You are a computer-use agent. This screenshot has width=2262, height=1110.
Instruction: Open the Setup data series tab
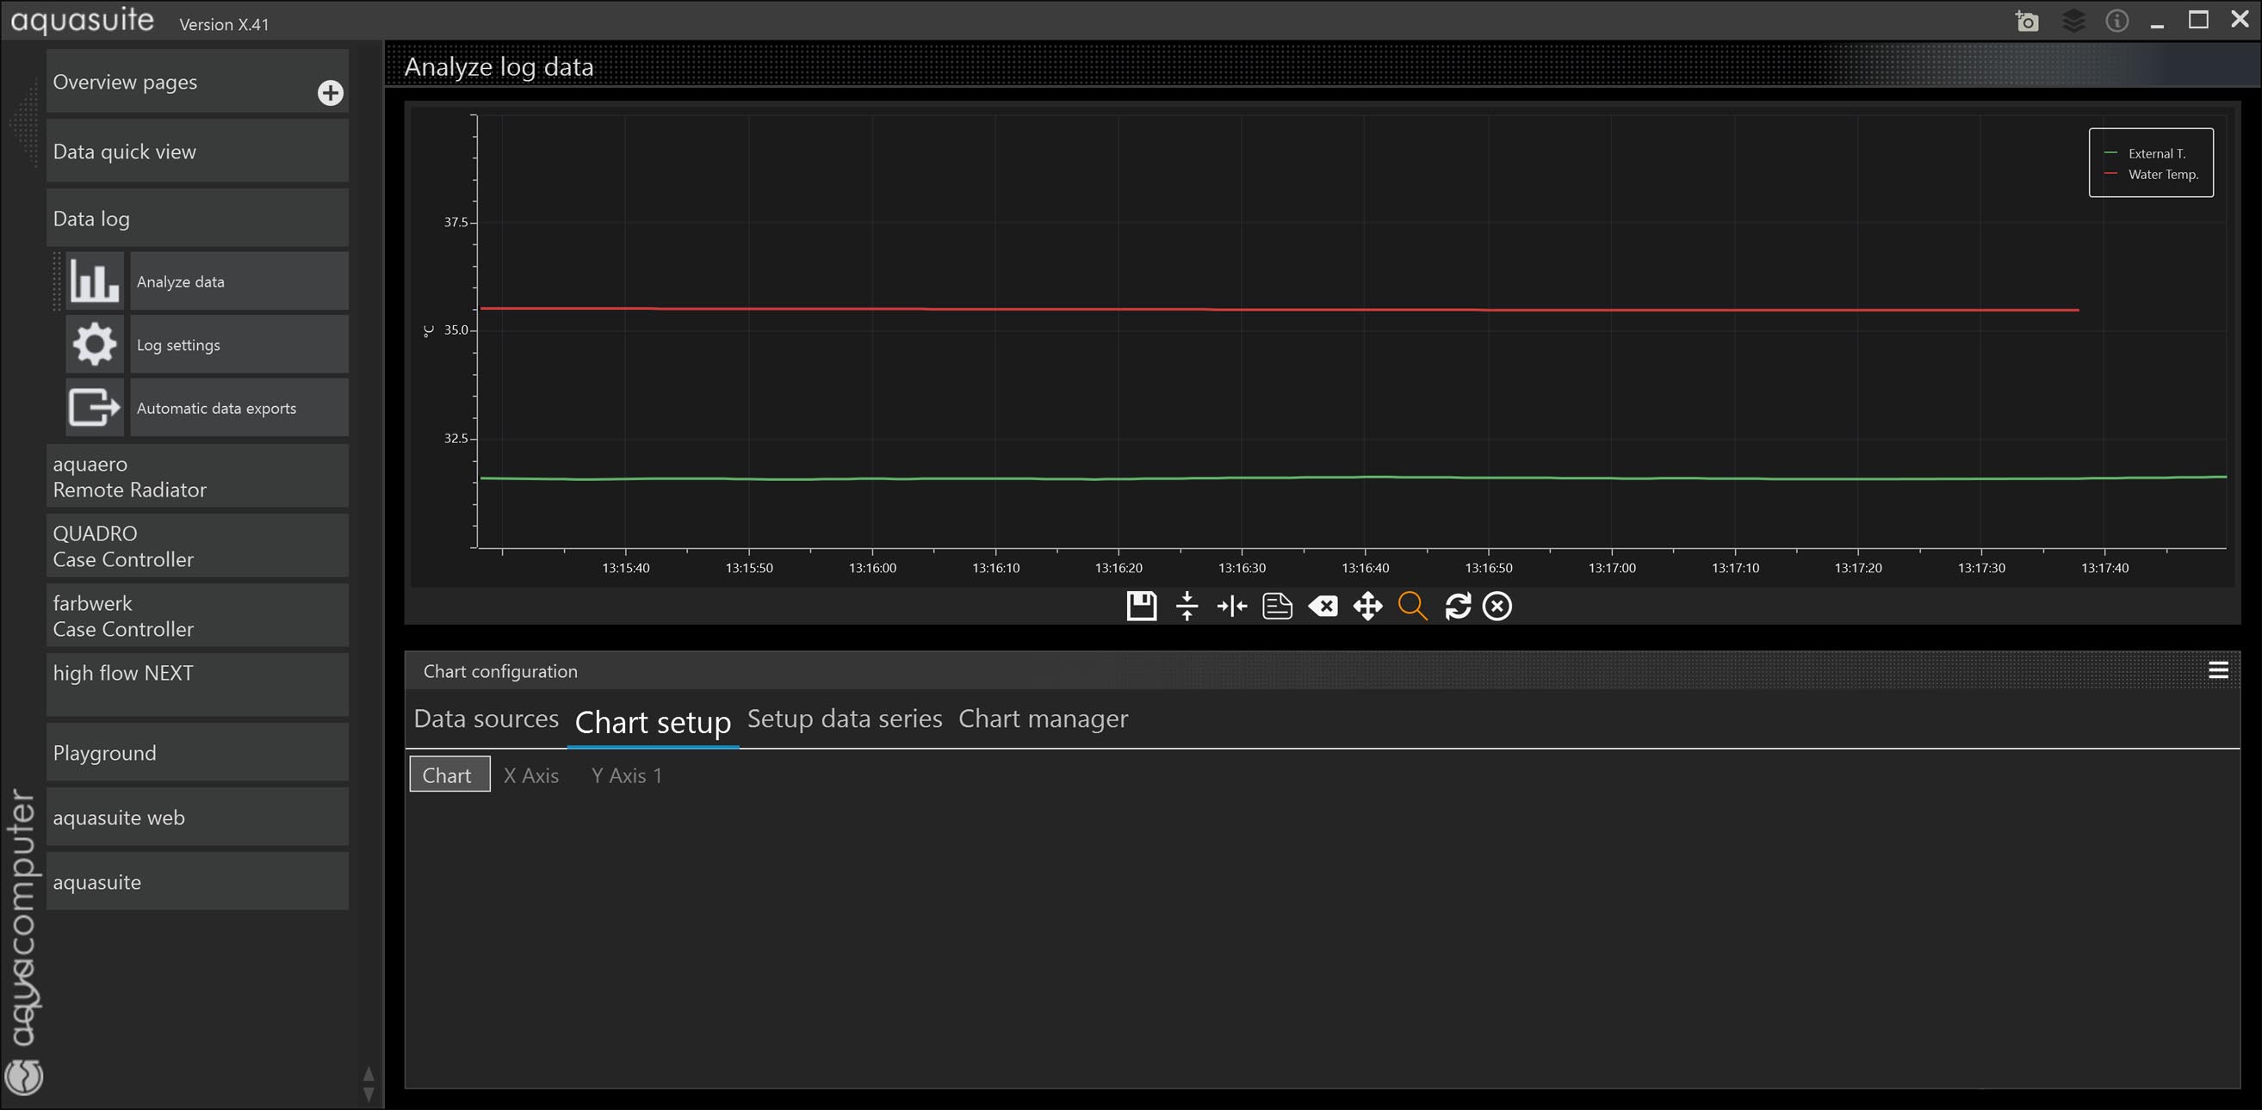pos(845,718)
